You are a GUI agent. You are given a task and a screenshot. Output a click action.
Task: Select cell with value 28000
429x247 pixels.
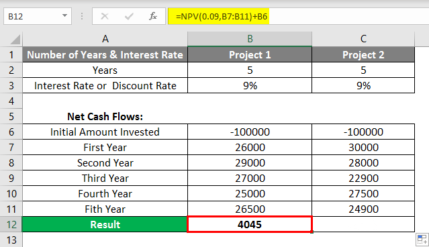363,162
